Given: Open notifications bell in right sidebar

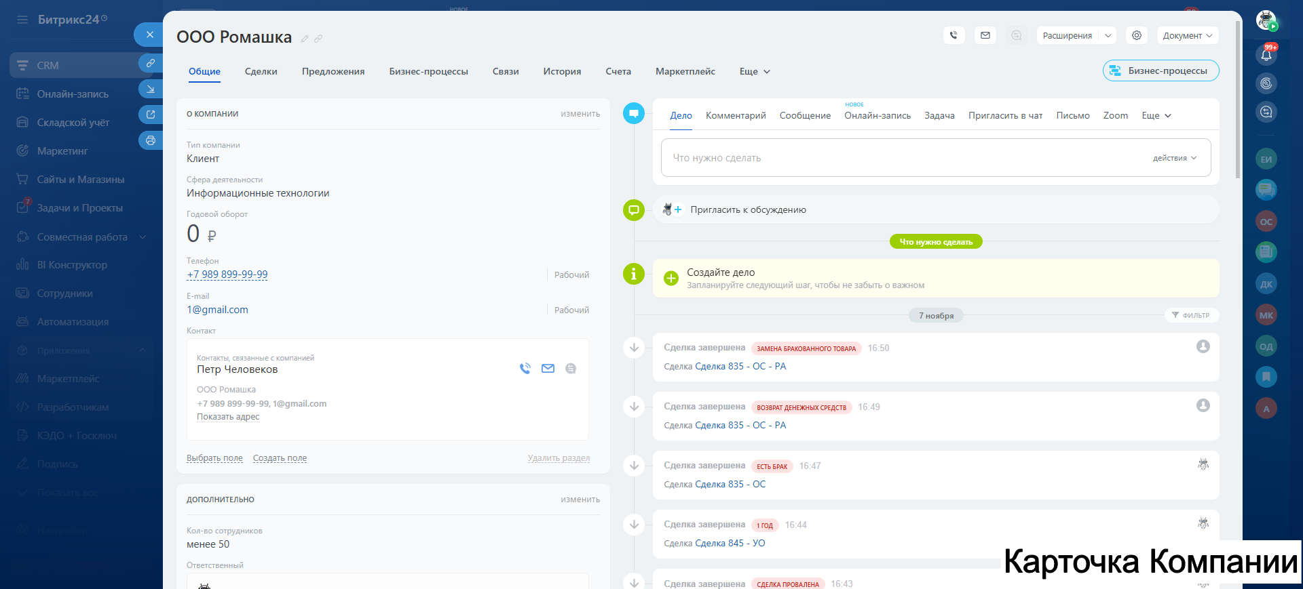Looking at the screenshot, I should [1266, 56].
